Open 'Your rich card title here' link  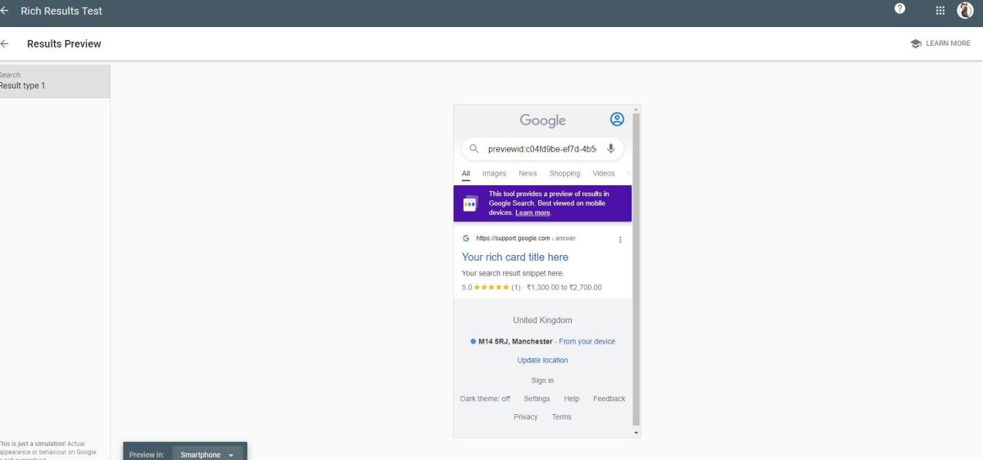point(515,257)
